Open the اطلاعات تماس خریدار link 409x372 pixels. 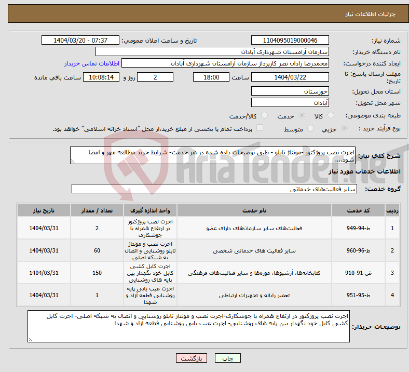tap(92, 63)
